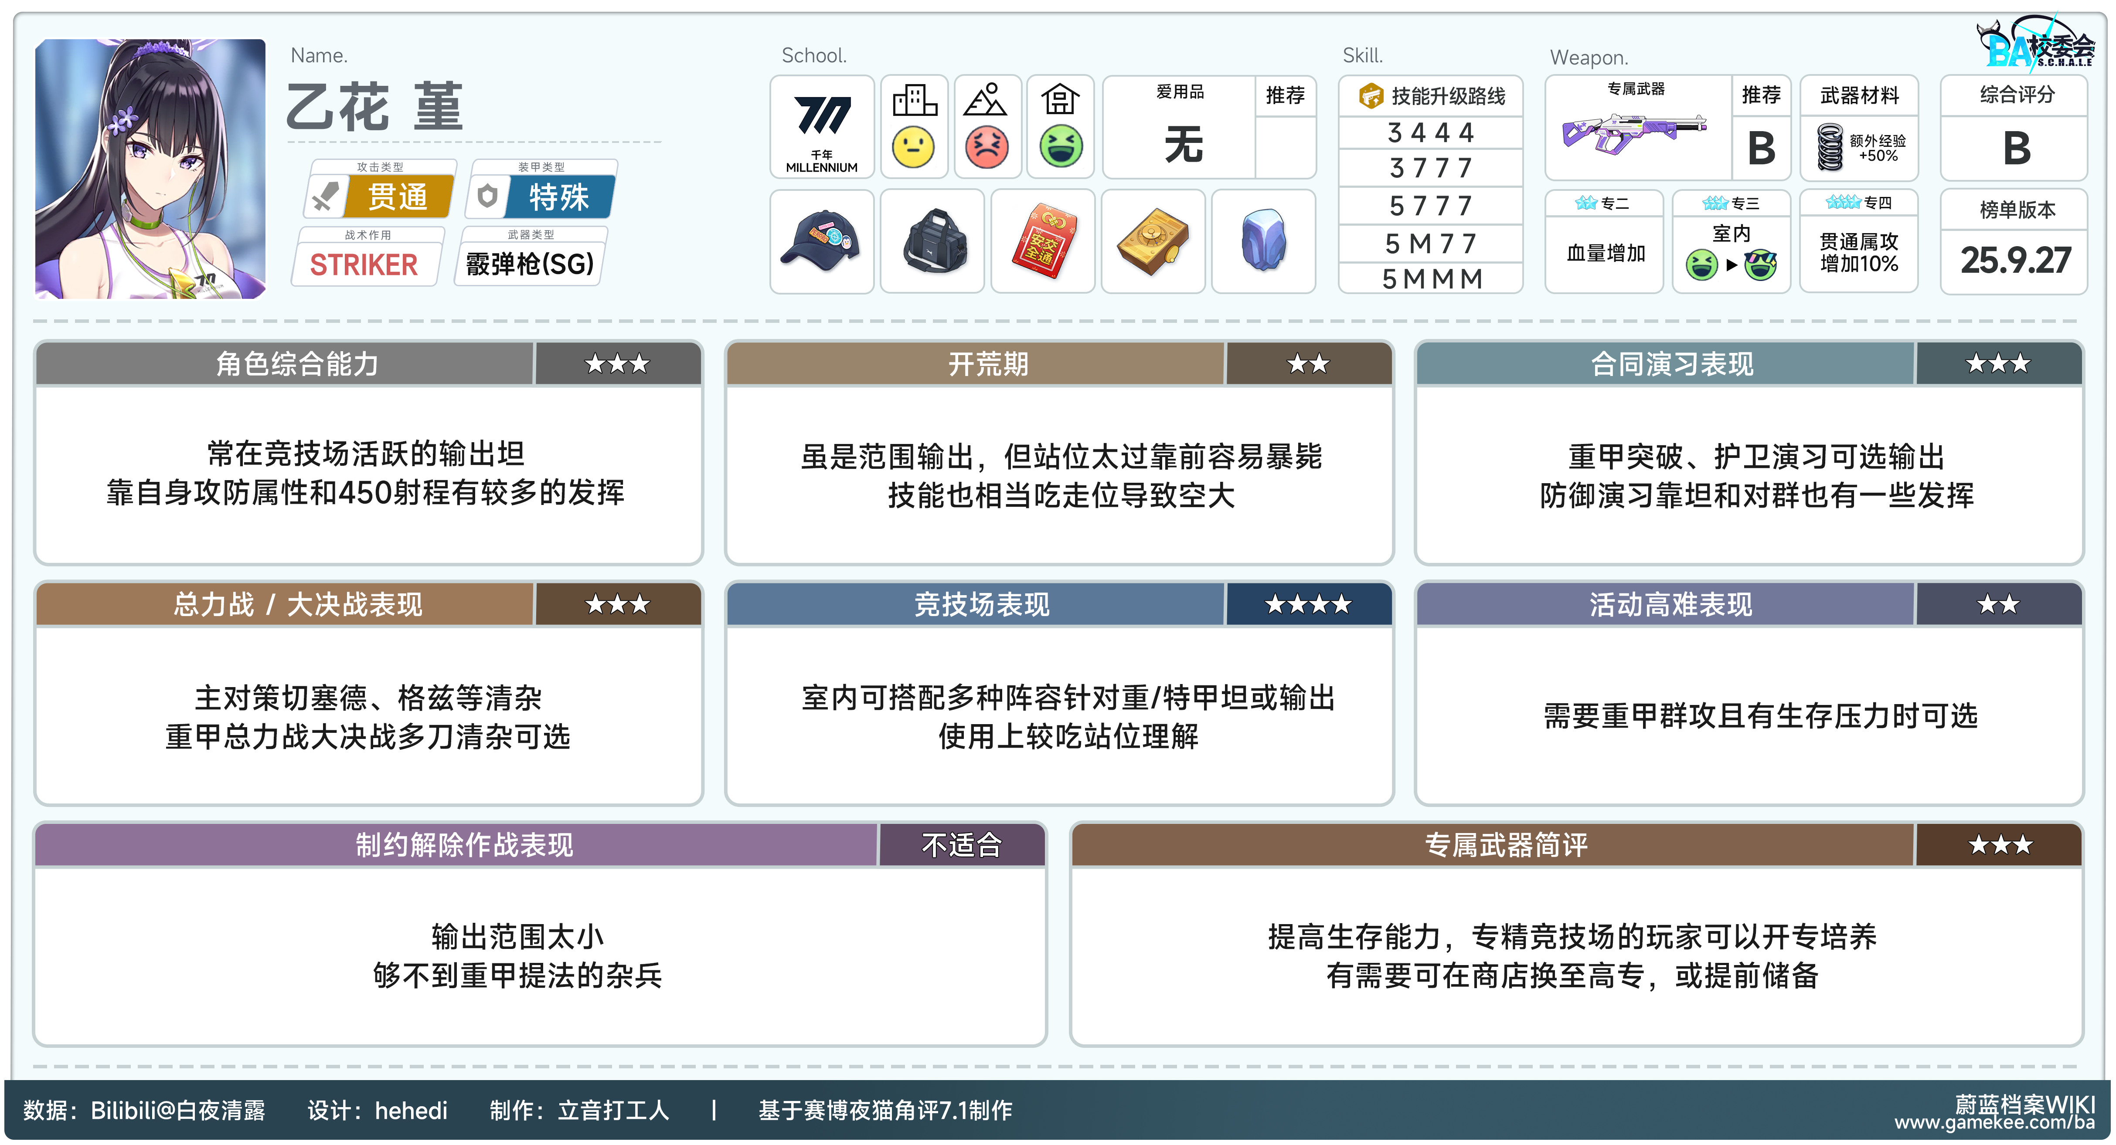Click the character portrait thumbnail
Image resolution: width=2116 pixels, height=1145 pixels.
[150, 169]
